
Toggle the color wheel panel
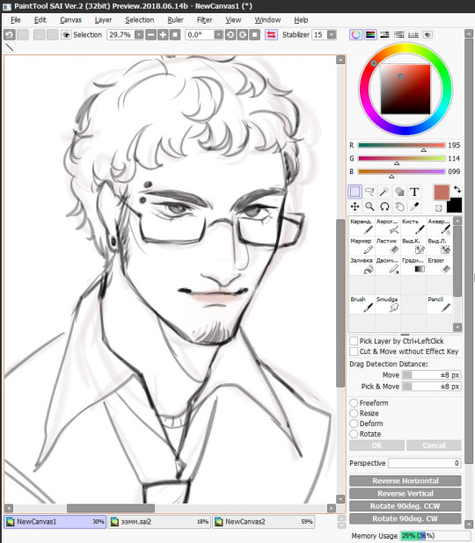(355, 34)
